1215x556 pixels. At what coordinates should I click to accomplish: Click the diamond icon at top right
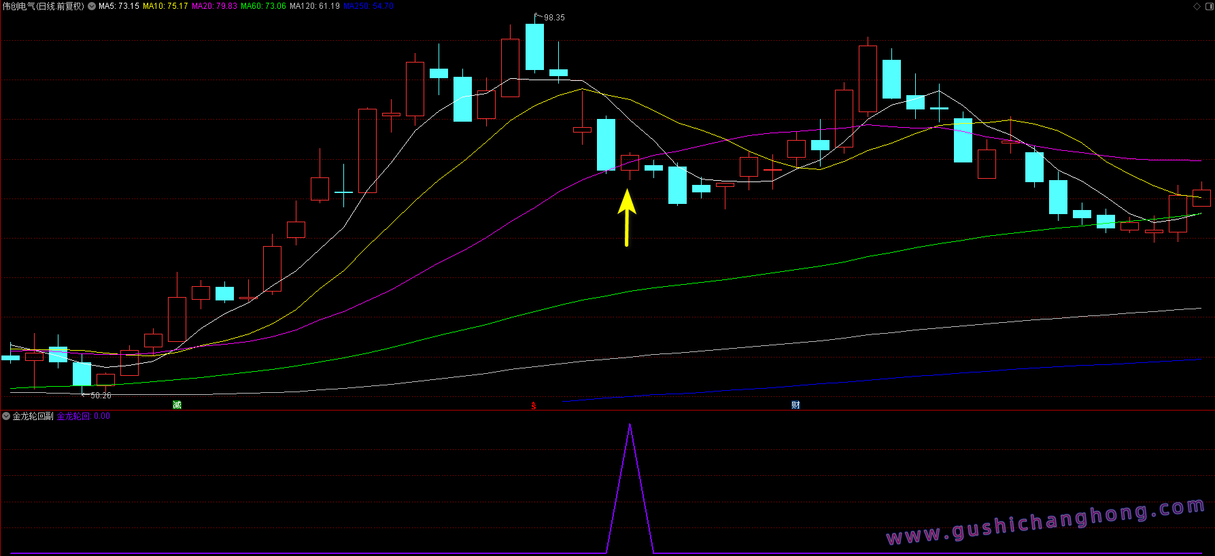point(1197,6)
